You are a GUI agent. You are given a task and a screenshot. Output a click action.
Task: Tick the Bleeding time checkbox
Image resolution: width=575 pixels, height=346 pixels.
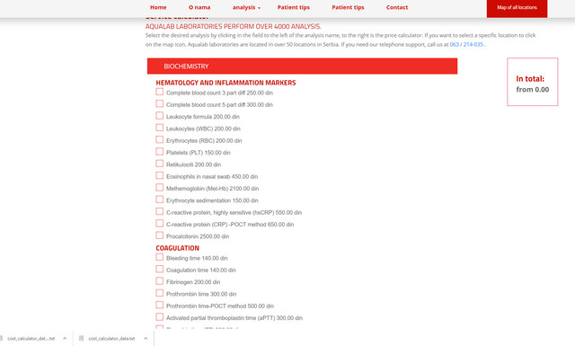coord(160,257)
